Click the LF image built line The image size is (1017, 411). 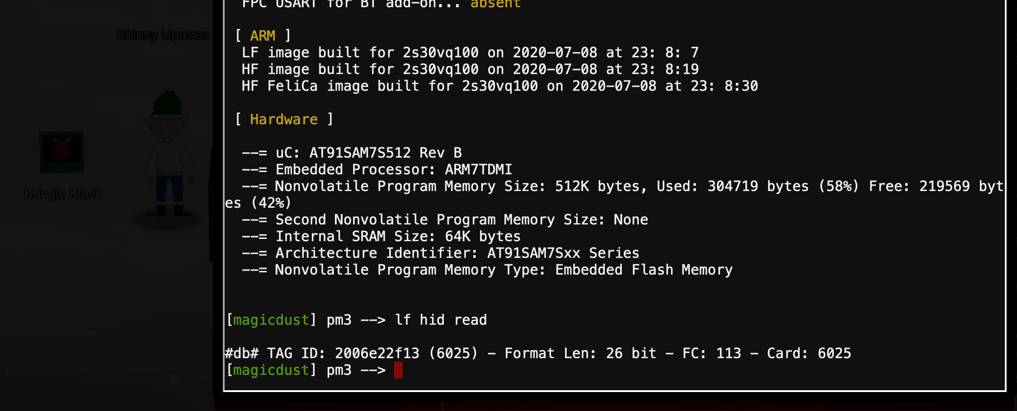(x=470, y=52)
